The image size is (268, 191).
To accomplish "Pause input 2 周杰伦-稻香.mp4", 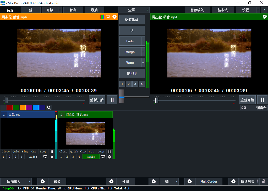I will tap(110, 151).
